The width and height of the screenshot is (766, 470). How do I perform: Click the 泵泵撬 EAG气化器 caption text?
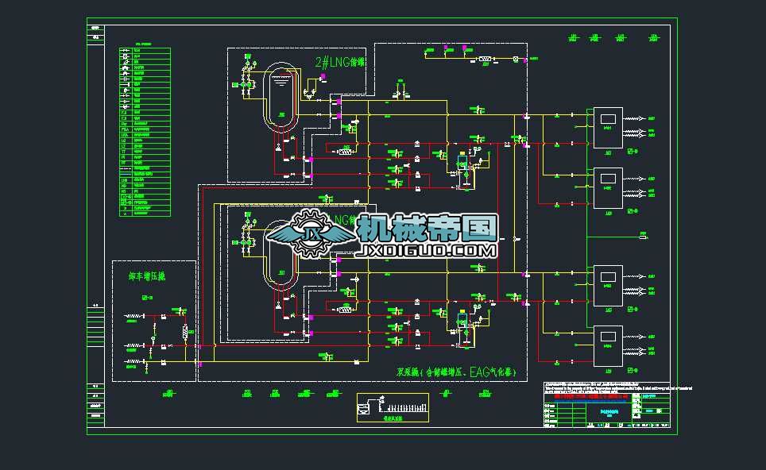tap(456, 372)
